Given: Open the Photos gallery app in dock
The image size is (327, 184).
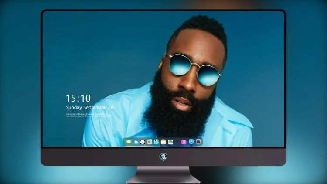Looking at the screenshot, I should pyautogui.click(x=170, y=142).
